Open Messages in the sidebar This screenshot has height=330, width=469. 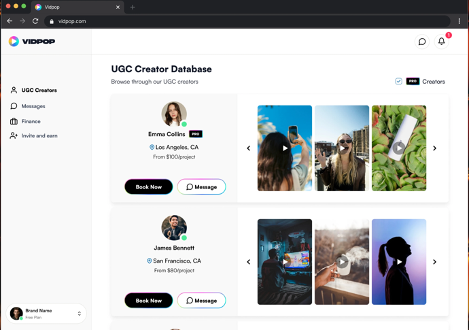pos(33,106)
